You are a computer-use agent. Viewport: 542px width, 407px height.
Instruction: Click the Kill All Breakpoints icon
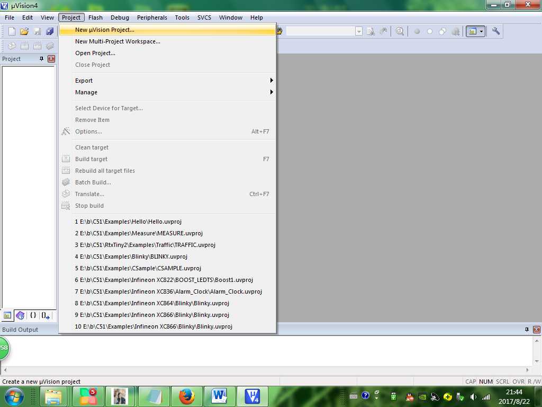click(x=456, y=31)
